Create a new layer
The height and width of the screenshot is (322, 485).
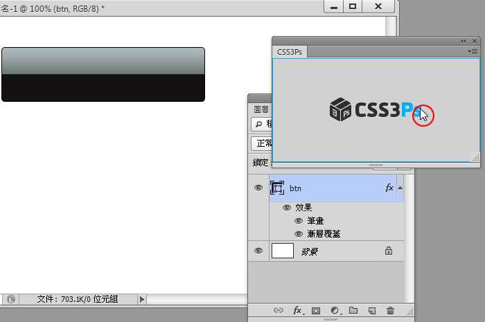click(372, 310)
